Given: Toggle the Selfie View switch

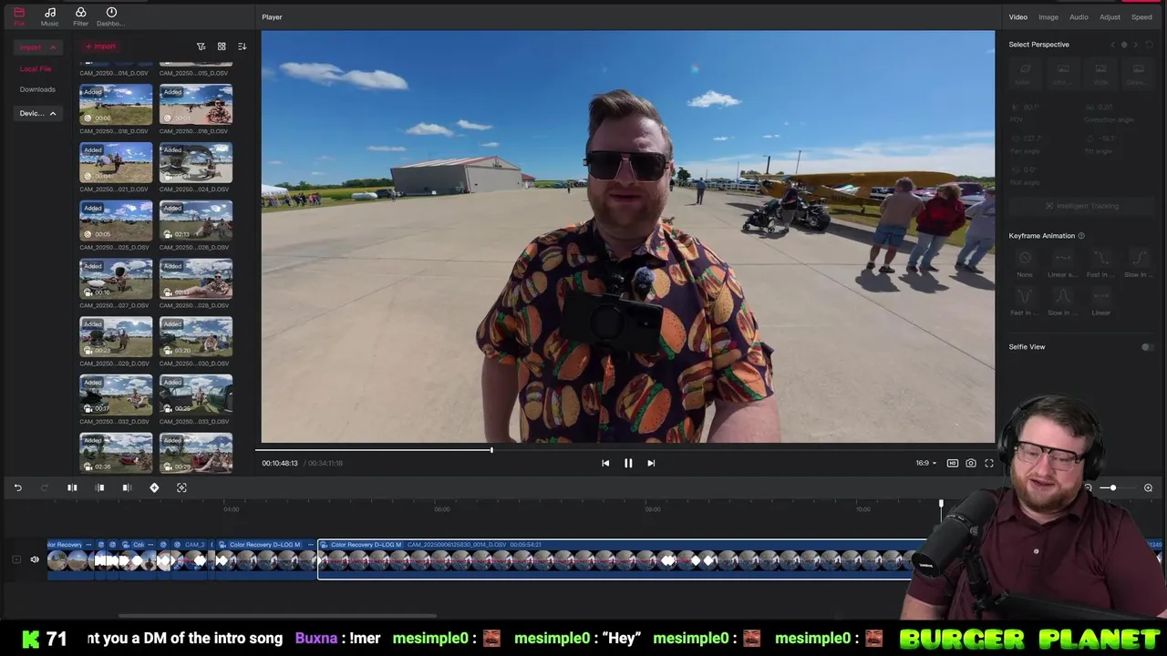Looking at the screenshot, I should [x=1148, y=347].
